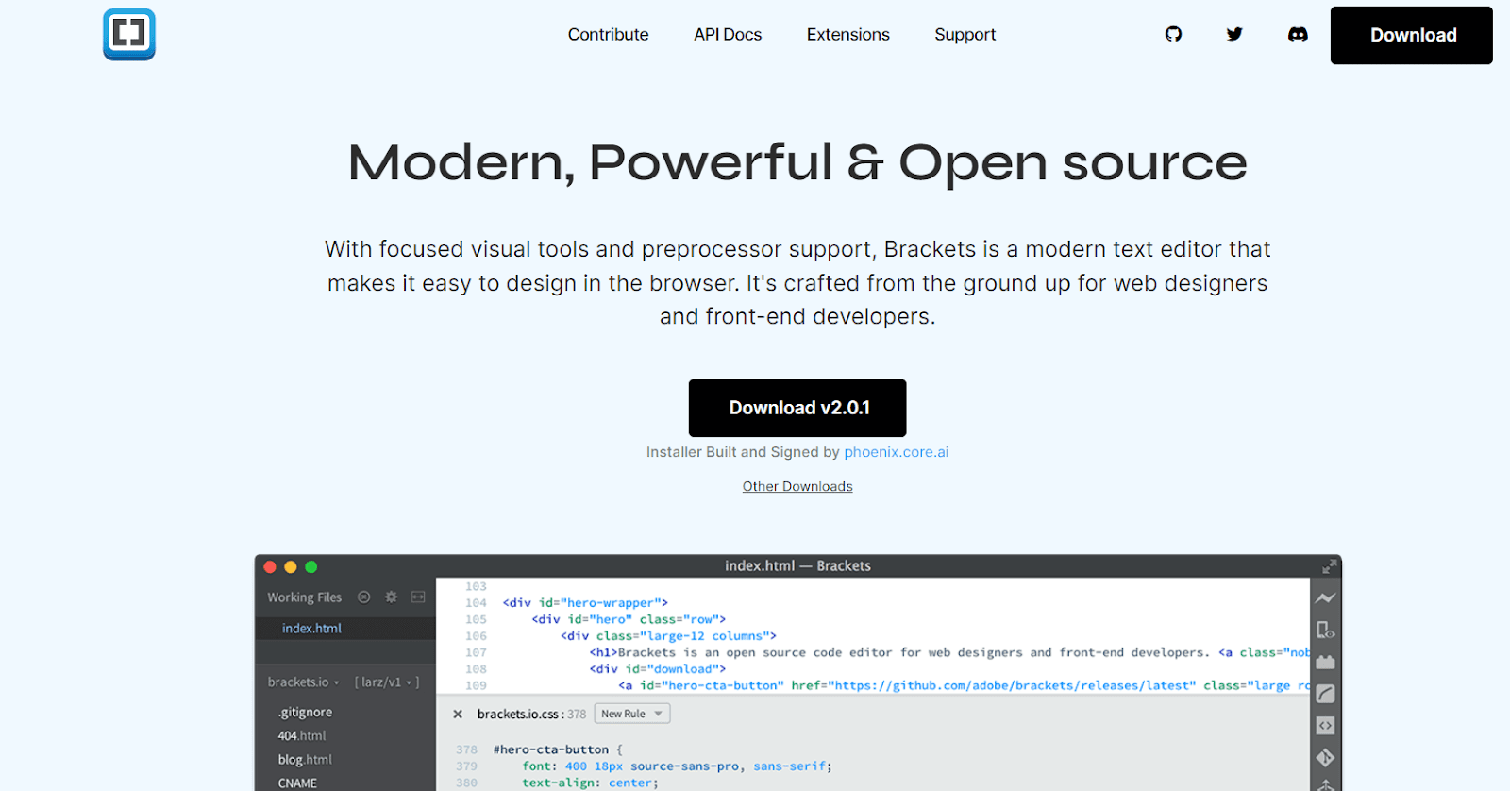
Task: Click the leaf-shaped icon in editor sidebar
Action: click(x=1325, y=694)
